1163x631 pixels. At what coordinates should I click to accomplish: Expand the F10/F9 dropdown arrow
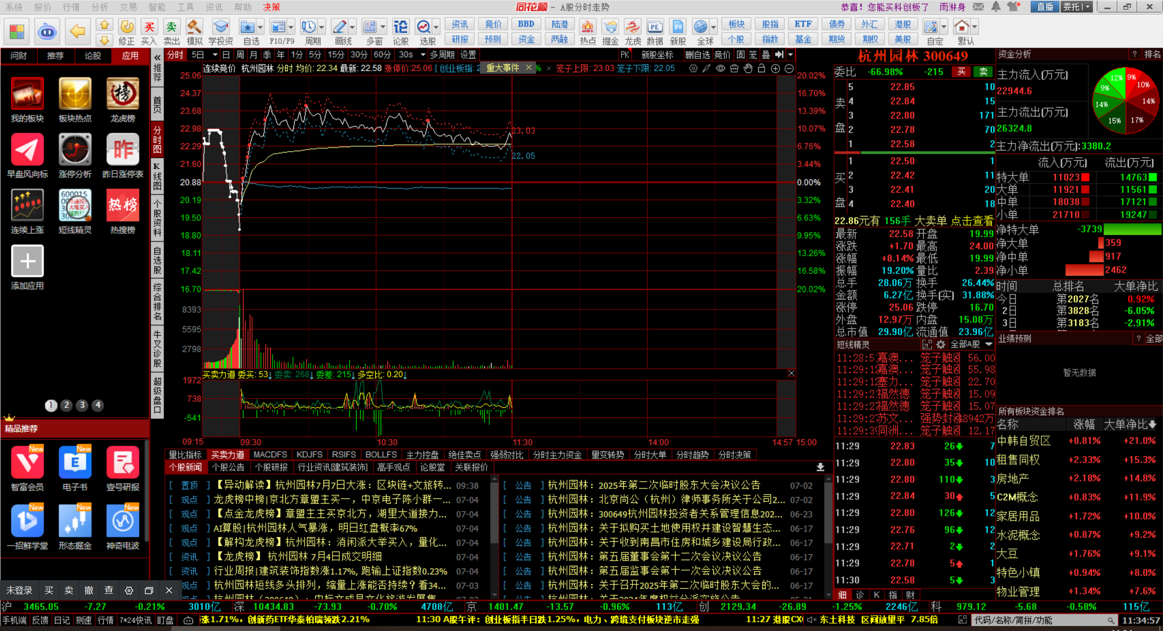pos(291,27)
